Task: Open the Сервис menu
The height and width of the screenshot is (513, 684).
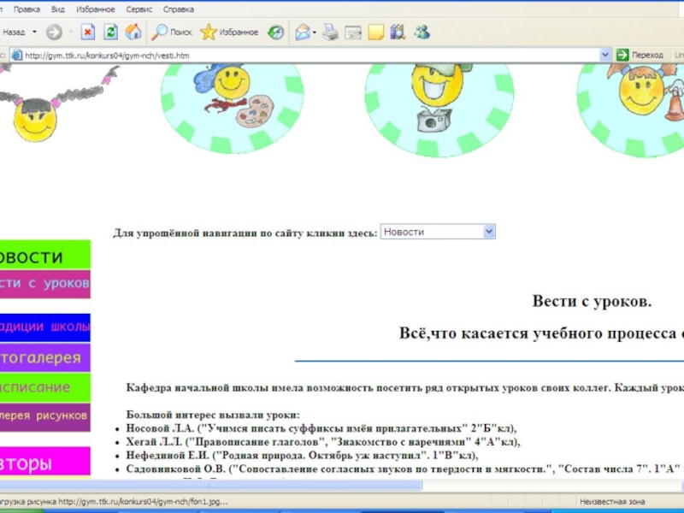Action: tap(139, 9)
